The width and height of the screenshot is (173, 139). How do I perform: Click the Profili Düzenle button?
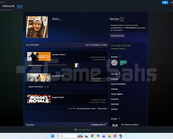point(117,36)
